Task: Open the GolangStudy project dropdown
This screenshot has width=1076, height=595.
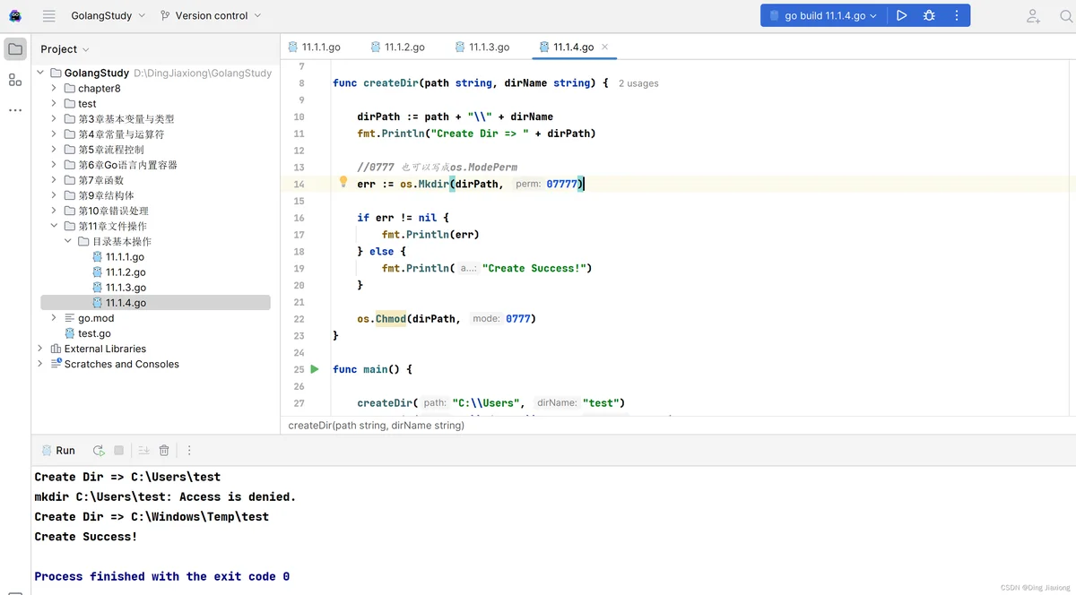Action: [108, 15]
